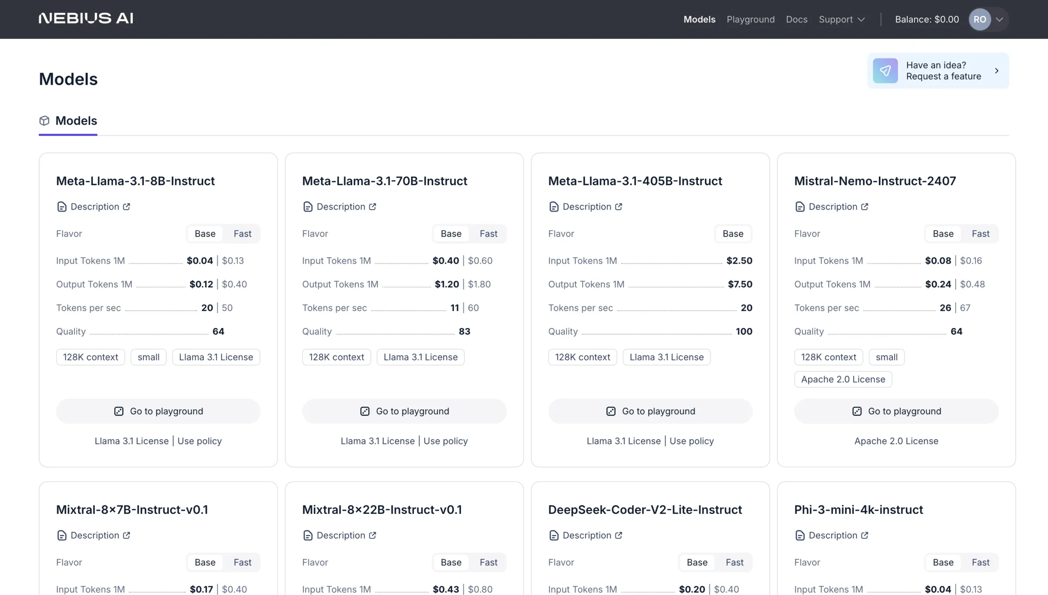
Task: Select Base flavor for Meta-Llama-3.1-8B-Instruct
Action: (x=205, y=234)
